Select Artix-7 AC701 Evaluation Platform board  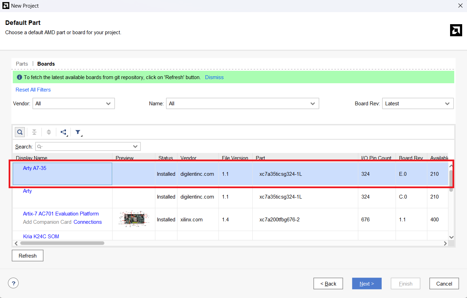[61, 214]
